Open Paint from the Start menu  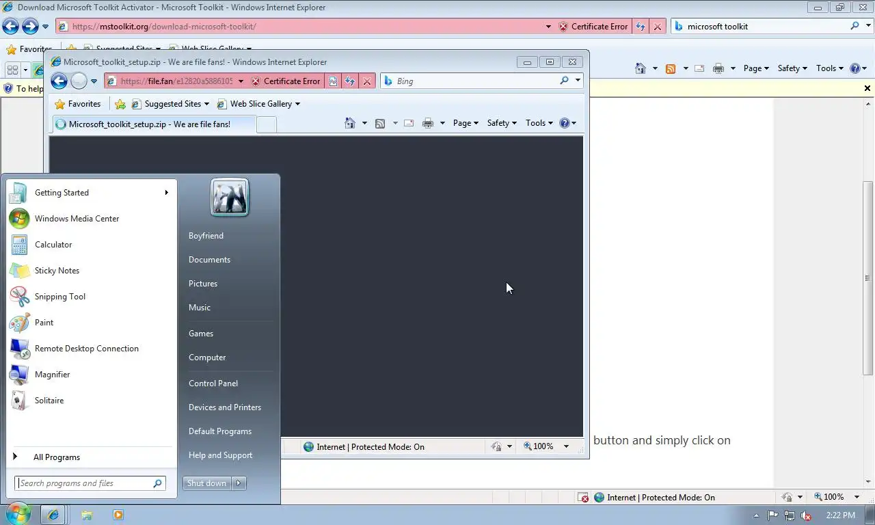click(44, 323)
